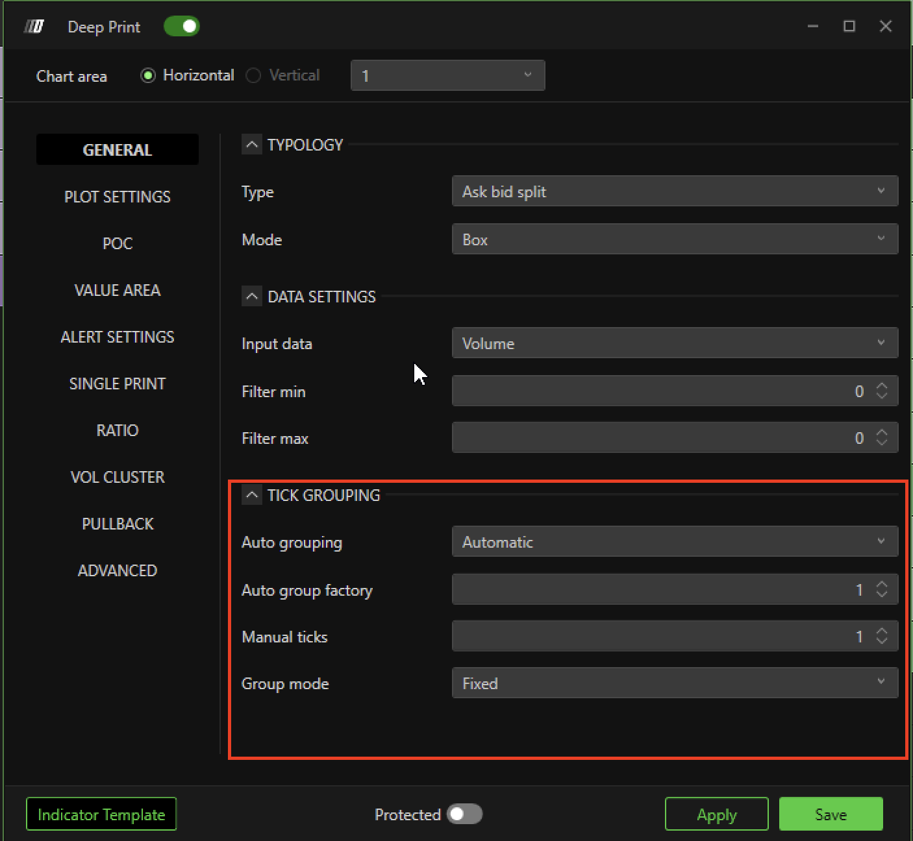Click the Apply button

point(716,814)
